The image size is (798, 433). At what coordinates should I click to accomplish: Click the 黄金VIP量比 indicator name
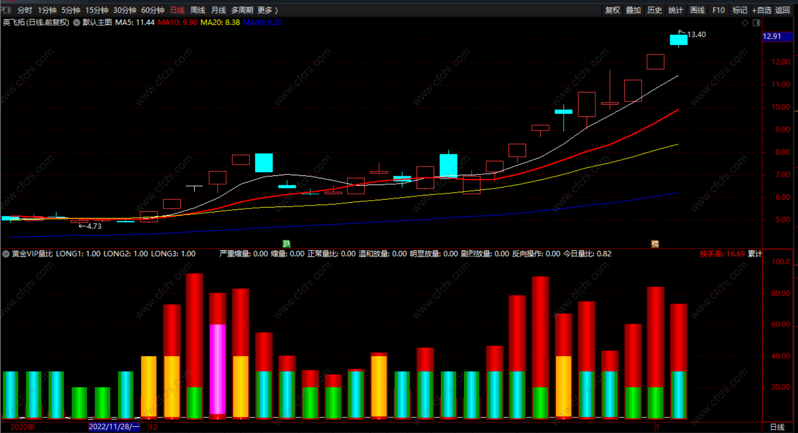32,254
